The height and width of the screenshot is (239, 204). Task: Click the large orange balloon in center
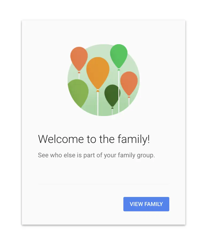(x=98, y=72)
